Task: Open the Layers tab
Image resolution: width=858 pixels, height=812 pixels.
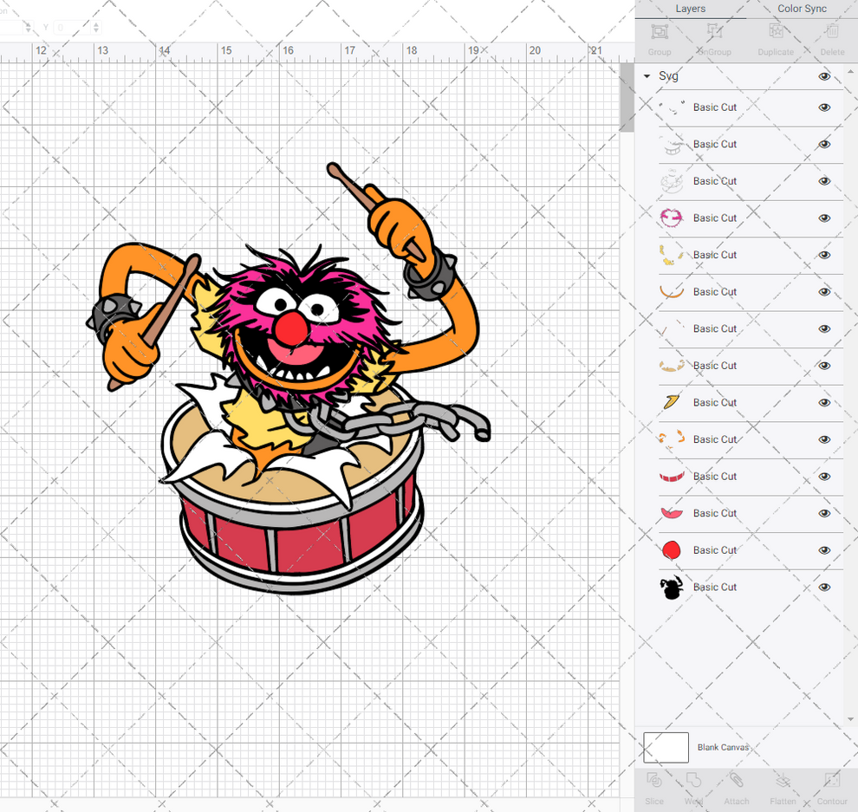Action: 691,9
